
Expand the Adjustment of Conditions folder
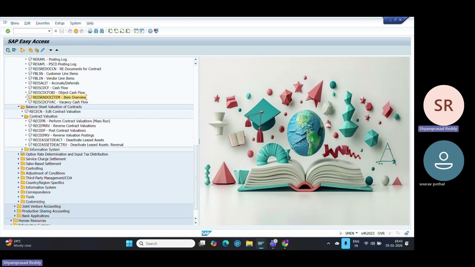coord(19,173)
